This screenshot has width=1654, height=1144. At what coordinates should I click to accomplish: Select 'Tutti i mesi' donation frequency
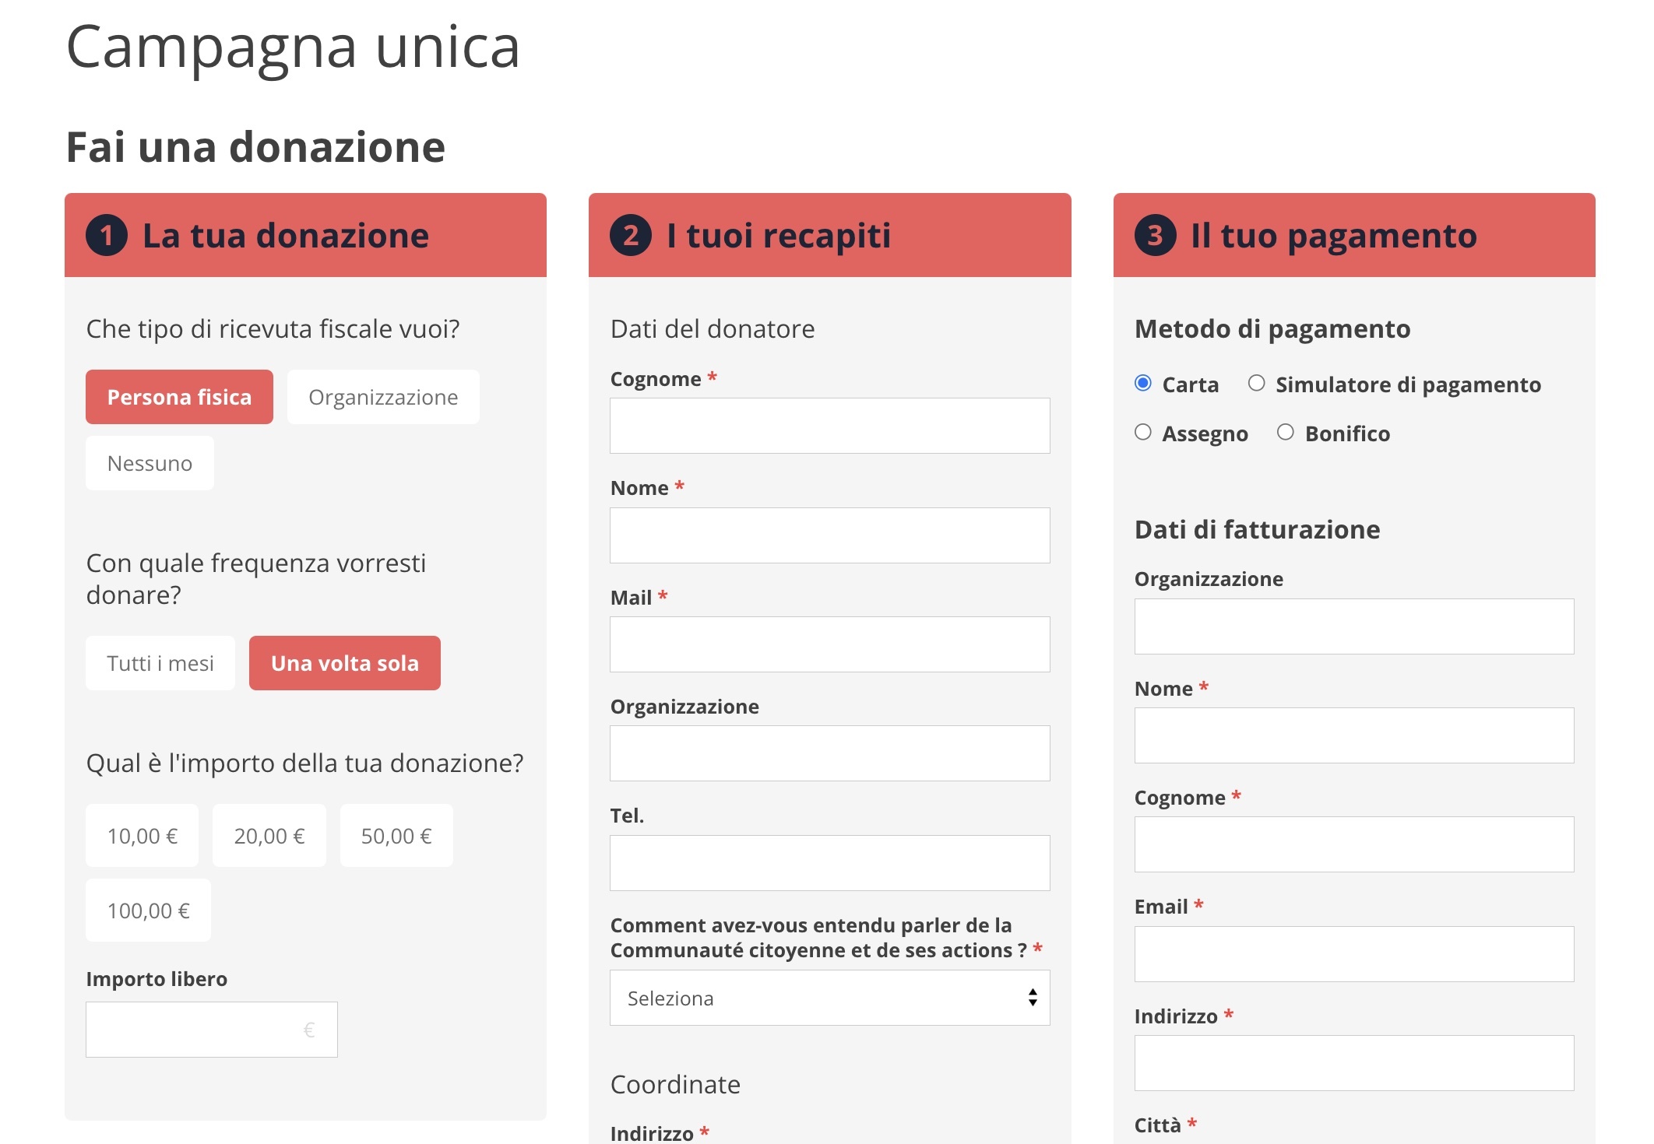tap(159, 662)
